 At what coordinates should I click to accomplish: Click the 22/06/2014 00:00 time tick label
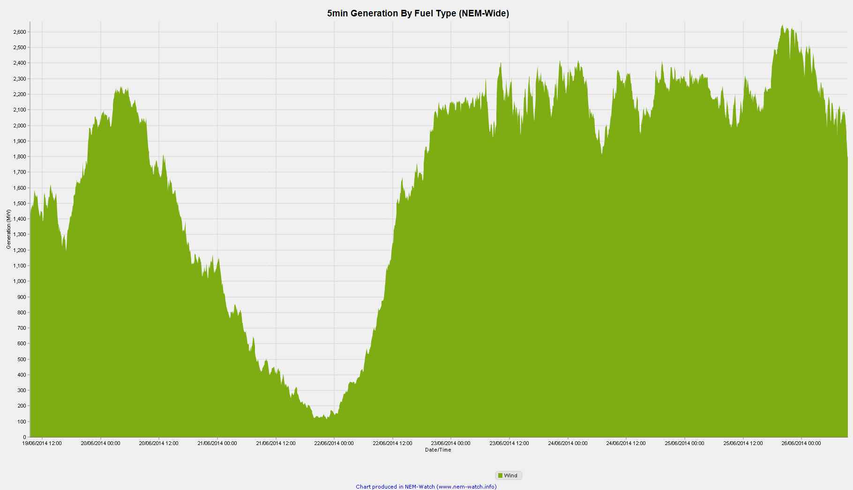coord(334,443)
